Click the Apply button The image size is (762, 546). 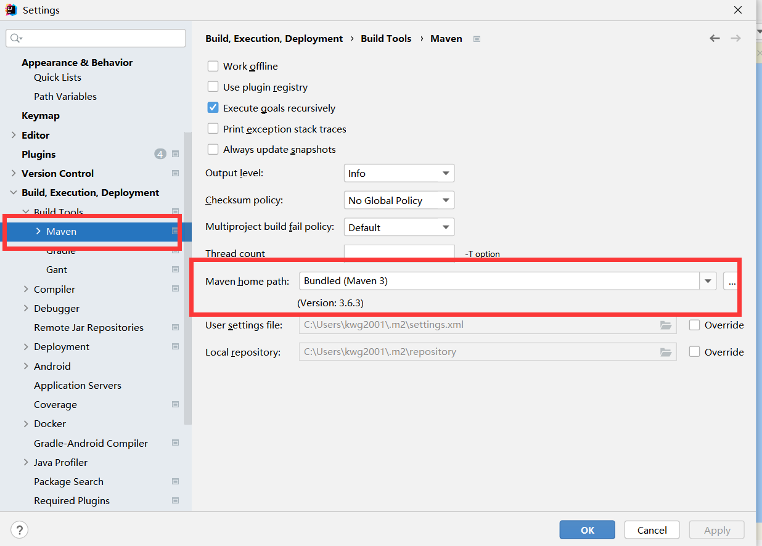[x=717, y=530]
